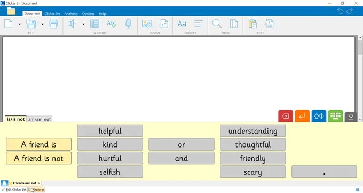Click the word 'scary'
363x193 pixels.
click(253, 172)
